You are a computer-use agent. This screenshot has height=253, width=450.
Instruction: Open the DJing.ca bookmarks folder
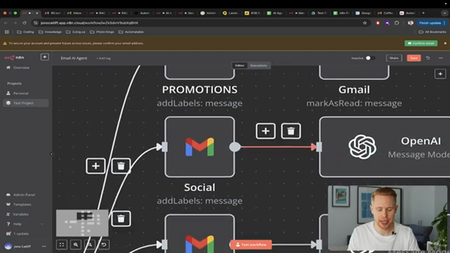[x=76, y=32]
